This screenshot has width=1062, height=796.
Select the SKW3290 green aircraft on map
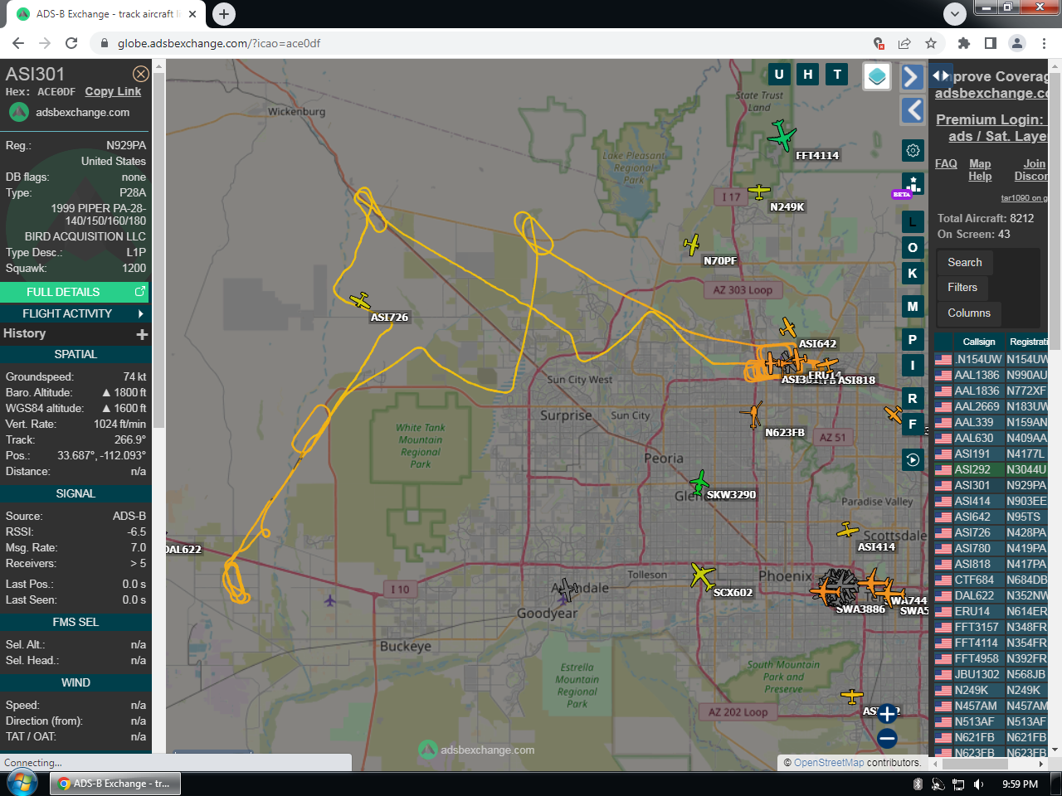pyautogui.click(x=699, y=482)
